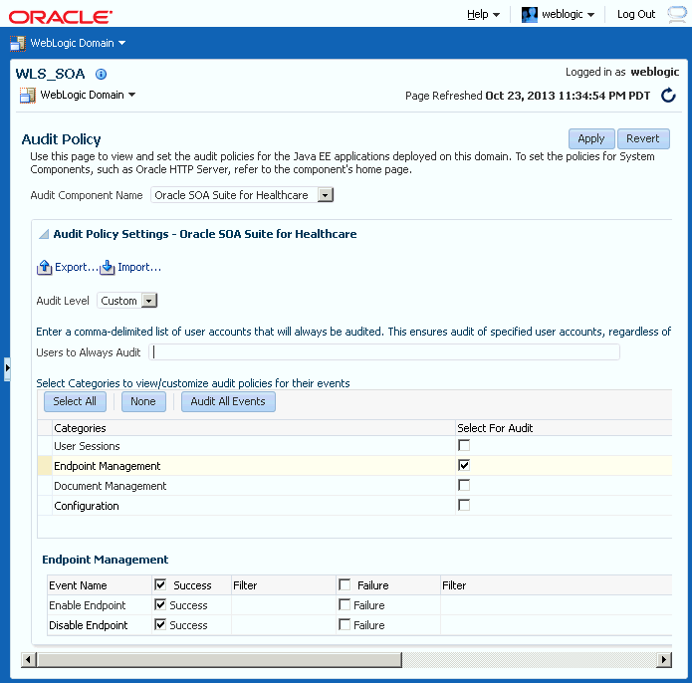Check Enable Endpoint Failure checkbox
This screenshot has width=692, height=683.
[x=345, y=605]
